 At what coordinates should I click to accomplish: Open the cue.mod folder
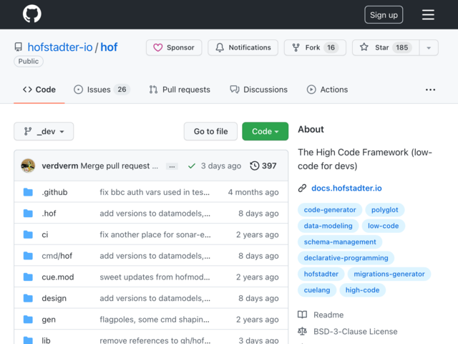[58, 277]
